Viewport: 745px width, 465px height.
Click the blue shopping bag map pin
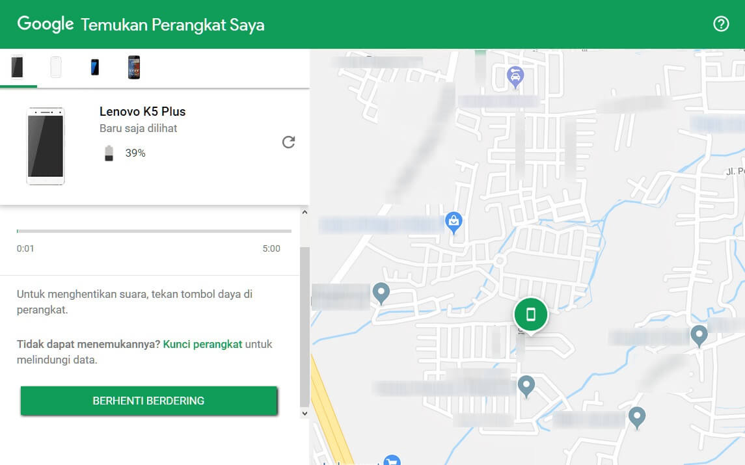point(454,222)
